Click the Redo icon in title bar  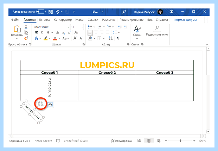[67, 12]
